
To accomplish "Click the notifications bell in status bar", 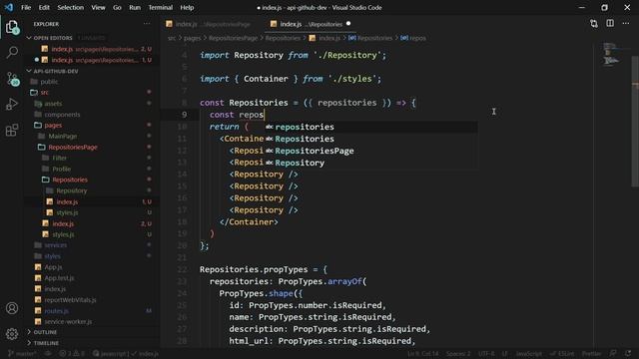I will [628, 353].
